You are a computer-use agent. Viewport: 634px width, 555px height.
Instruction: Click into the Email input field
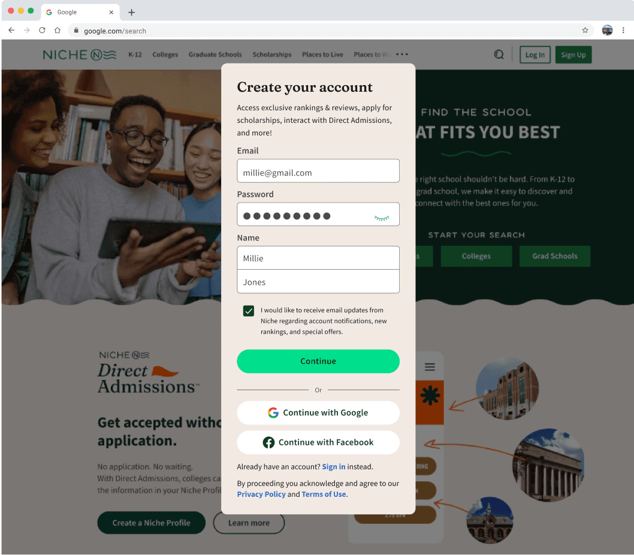click(x=318, y=171)
